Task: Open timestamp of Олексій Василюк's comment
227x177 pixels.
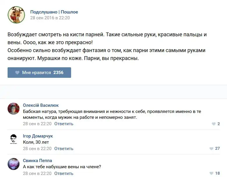Action: coord(37,124)
